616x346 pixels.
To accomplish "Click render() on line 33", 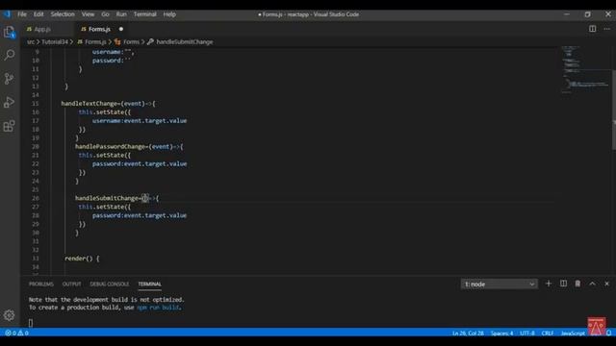I will point(79,259).
